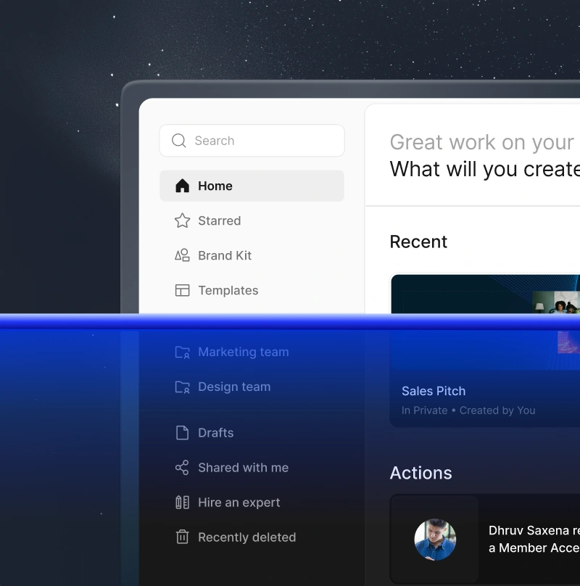Click the Brand Kit shapes icon
Viewport: 580px width, 586px height.
(x=183, y=255)
